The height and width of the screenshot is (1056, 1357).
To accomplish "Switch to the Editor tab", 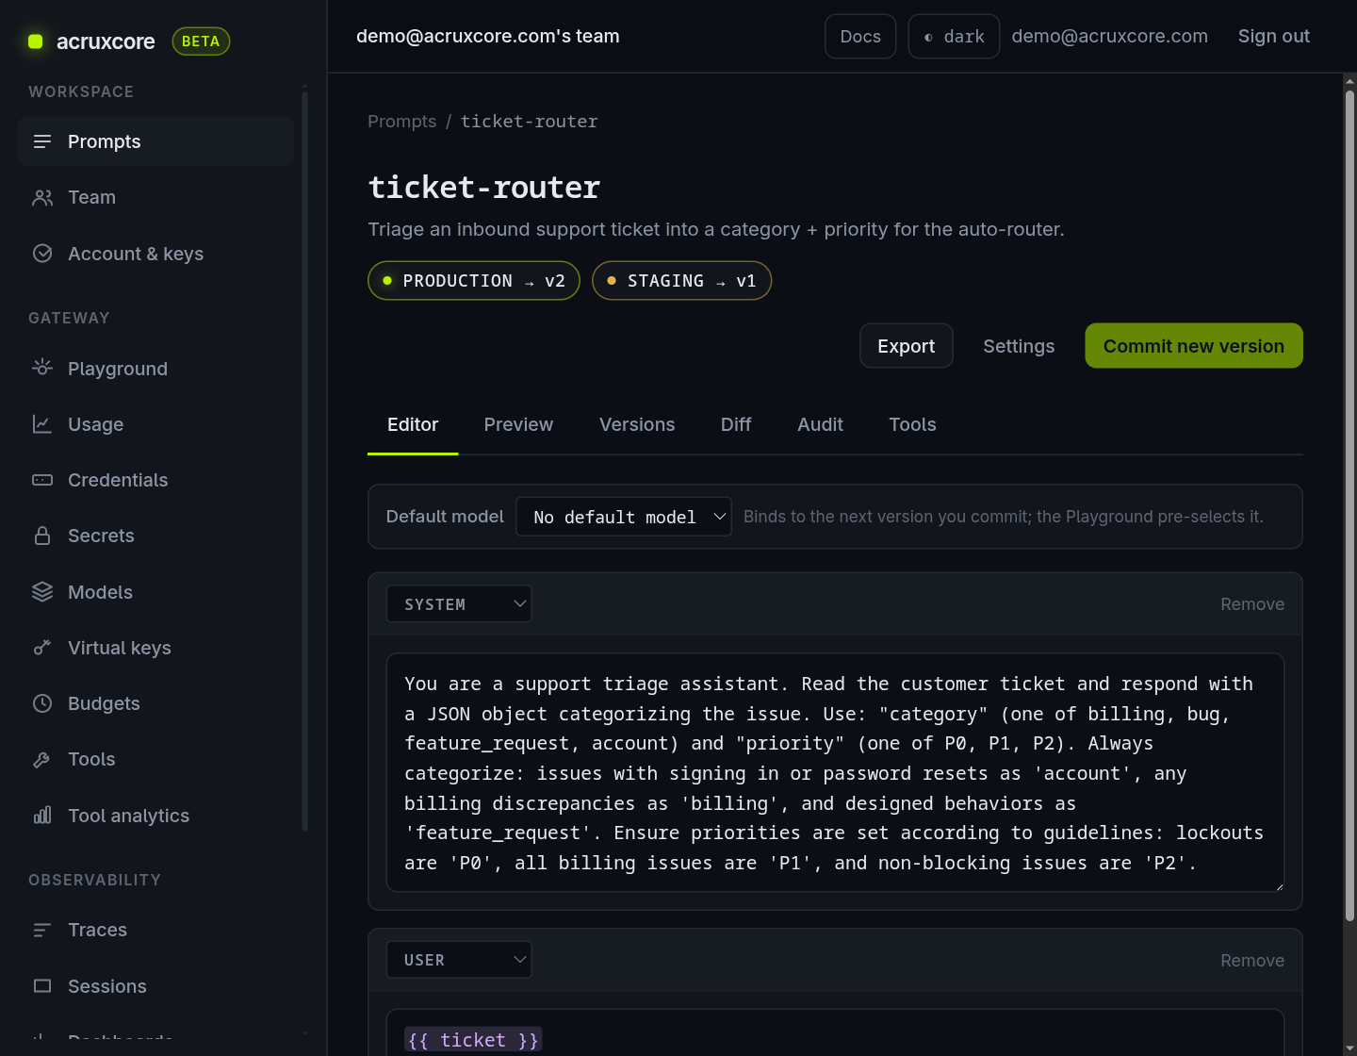I will (x=413, y=425).
